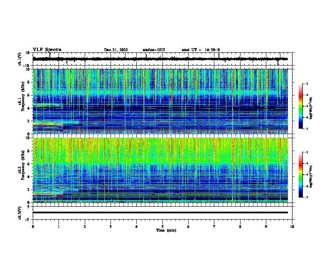Click the "ch.3(V)" axis label
The image size is (329, 254).
click(x=20, y=213)
